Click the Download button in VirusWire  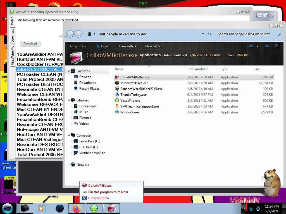click(30, 44)
